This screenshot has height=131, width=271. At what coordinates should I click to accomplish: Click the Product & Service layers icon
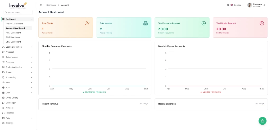tap(3, 67)
